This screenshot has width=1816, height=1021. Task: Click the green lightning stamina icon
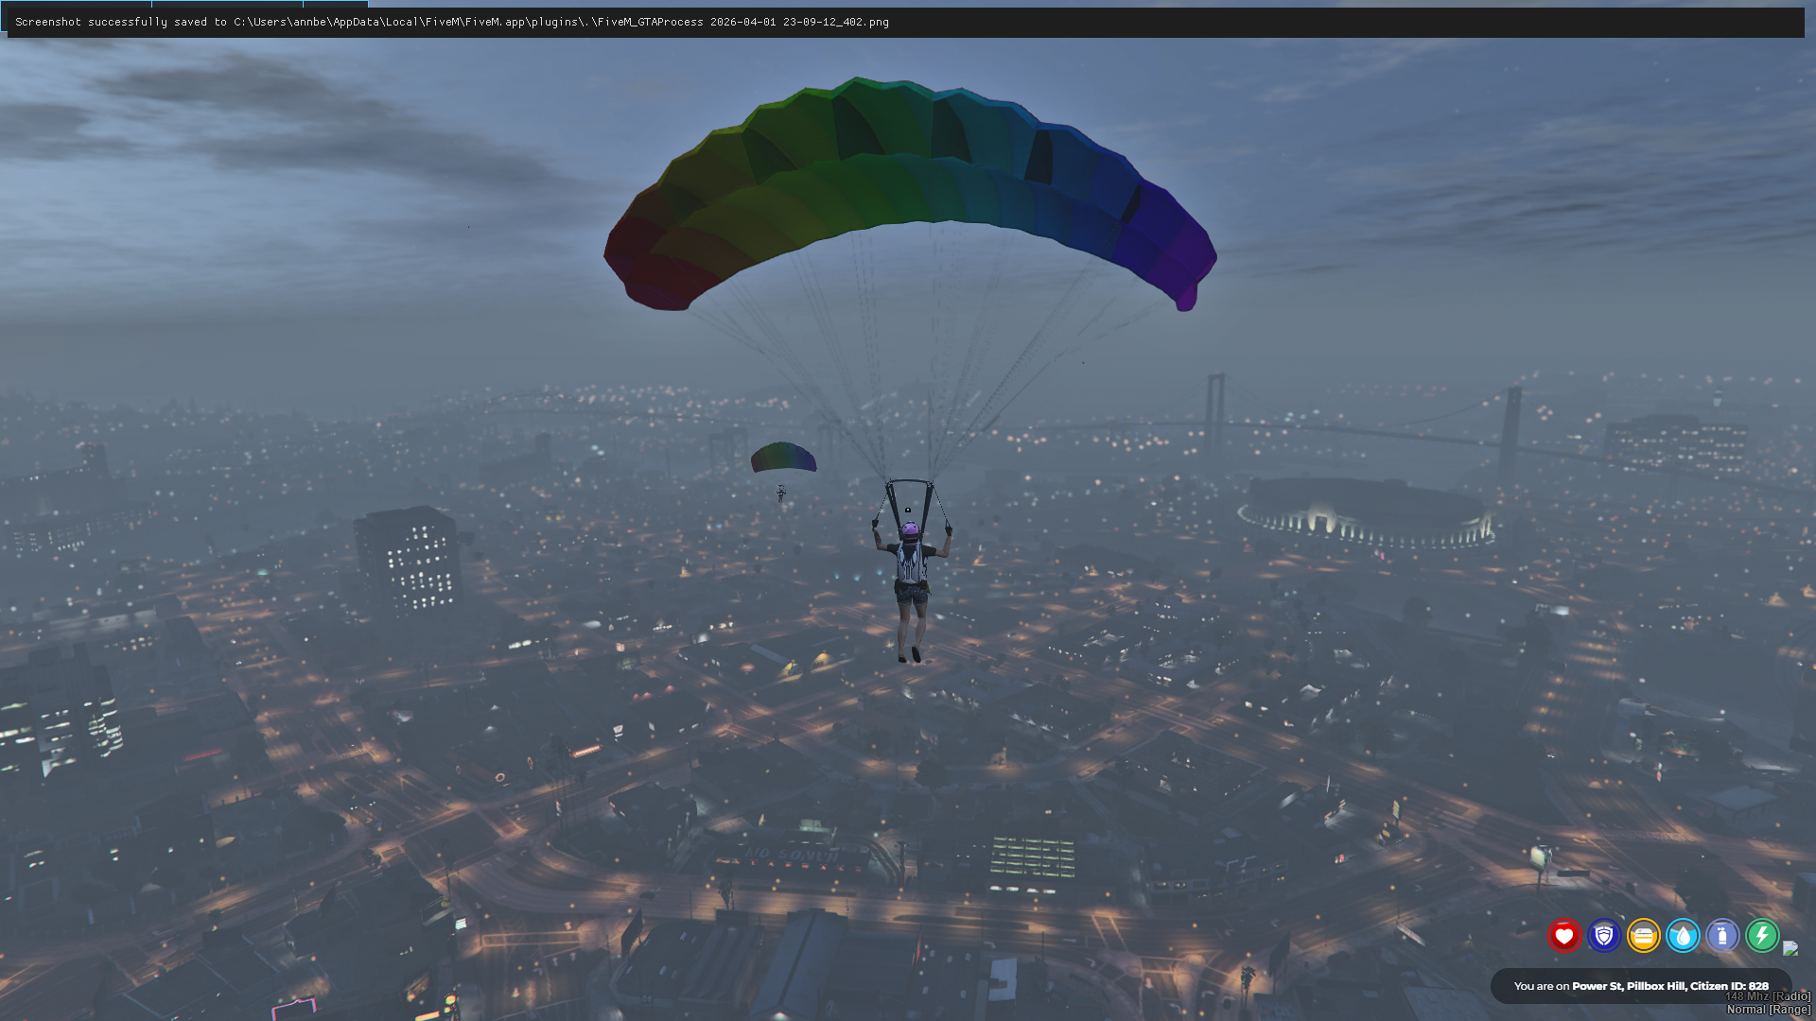(1763, 936)
